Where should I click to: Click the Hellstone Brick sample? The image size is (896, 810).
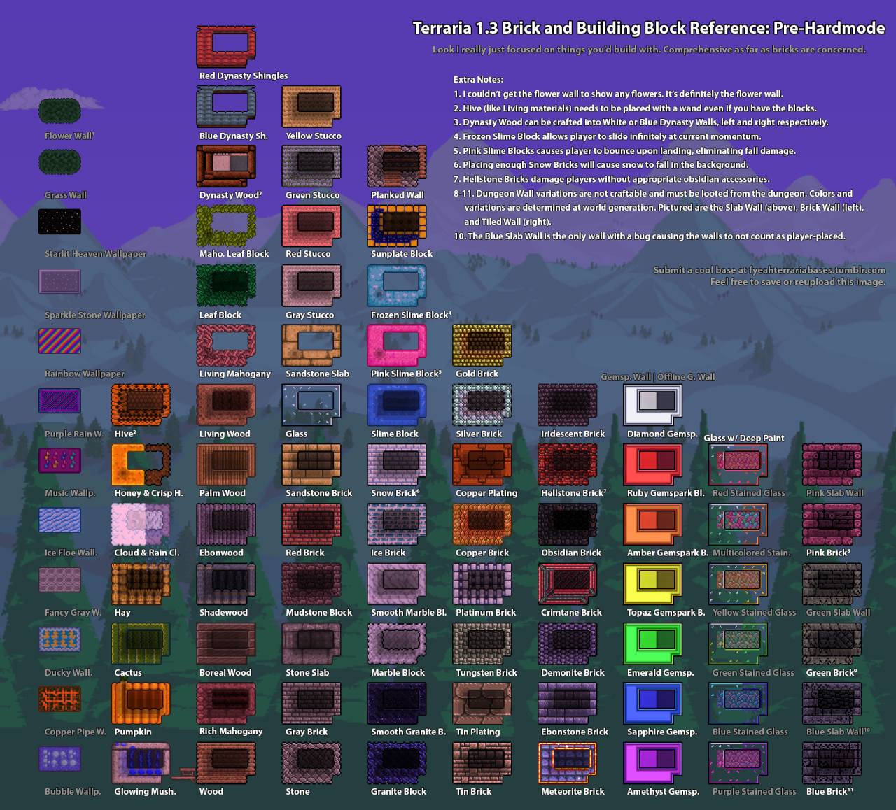click(x=568, y=464)
